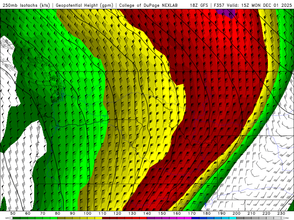
Task: Click the '200' legend label
Action: 236,213
